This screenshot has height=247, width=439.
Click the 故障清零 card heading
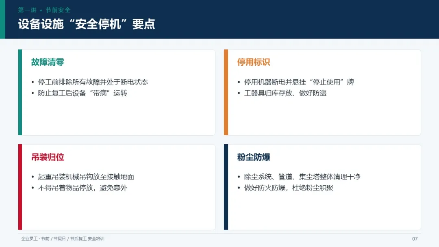point(48,62)
